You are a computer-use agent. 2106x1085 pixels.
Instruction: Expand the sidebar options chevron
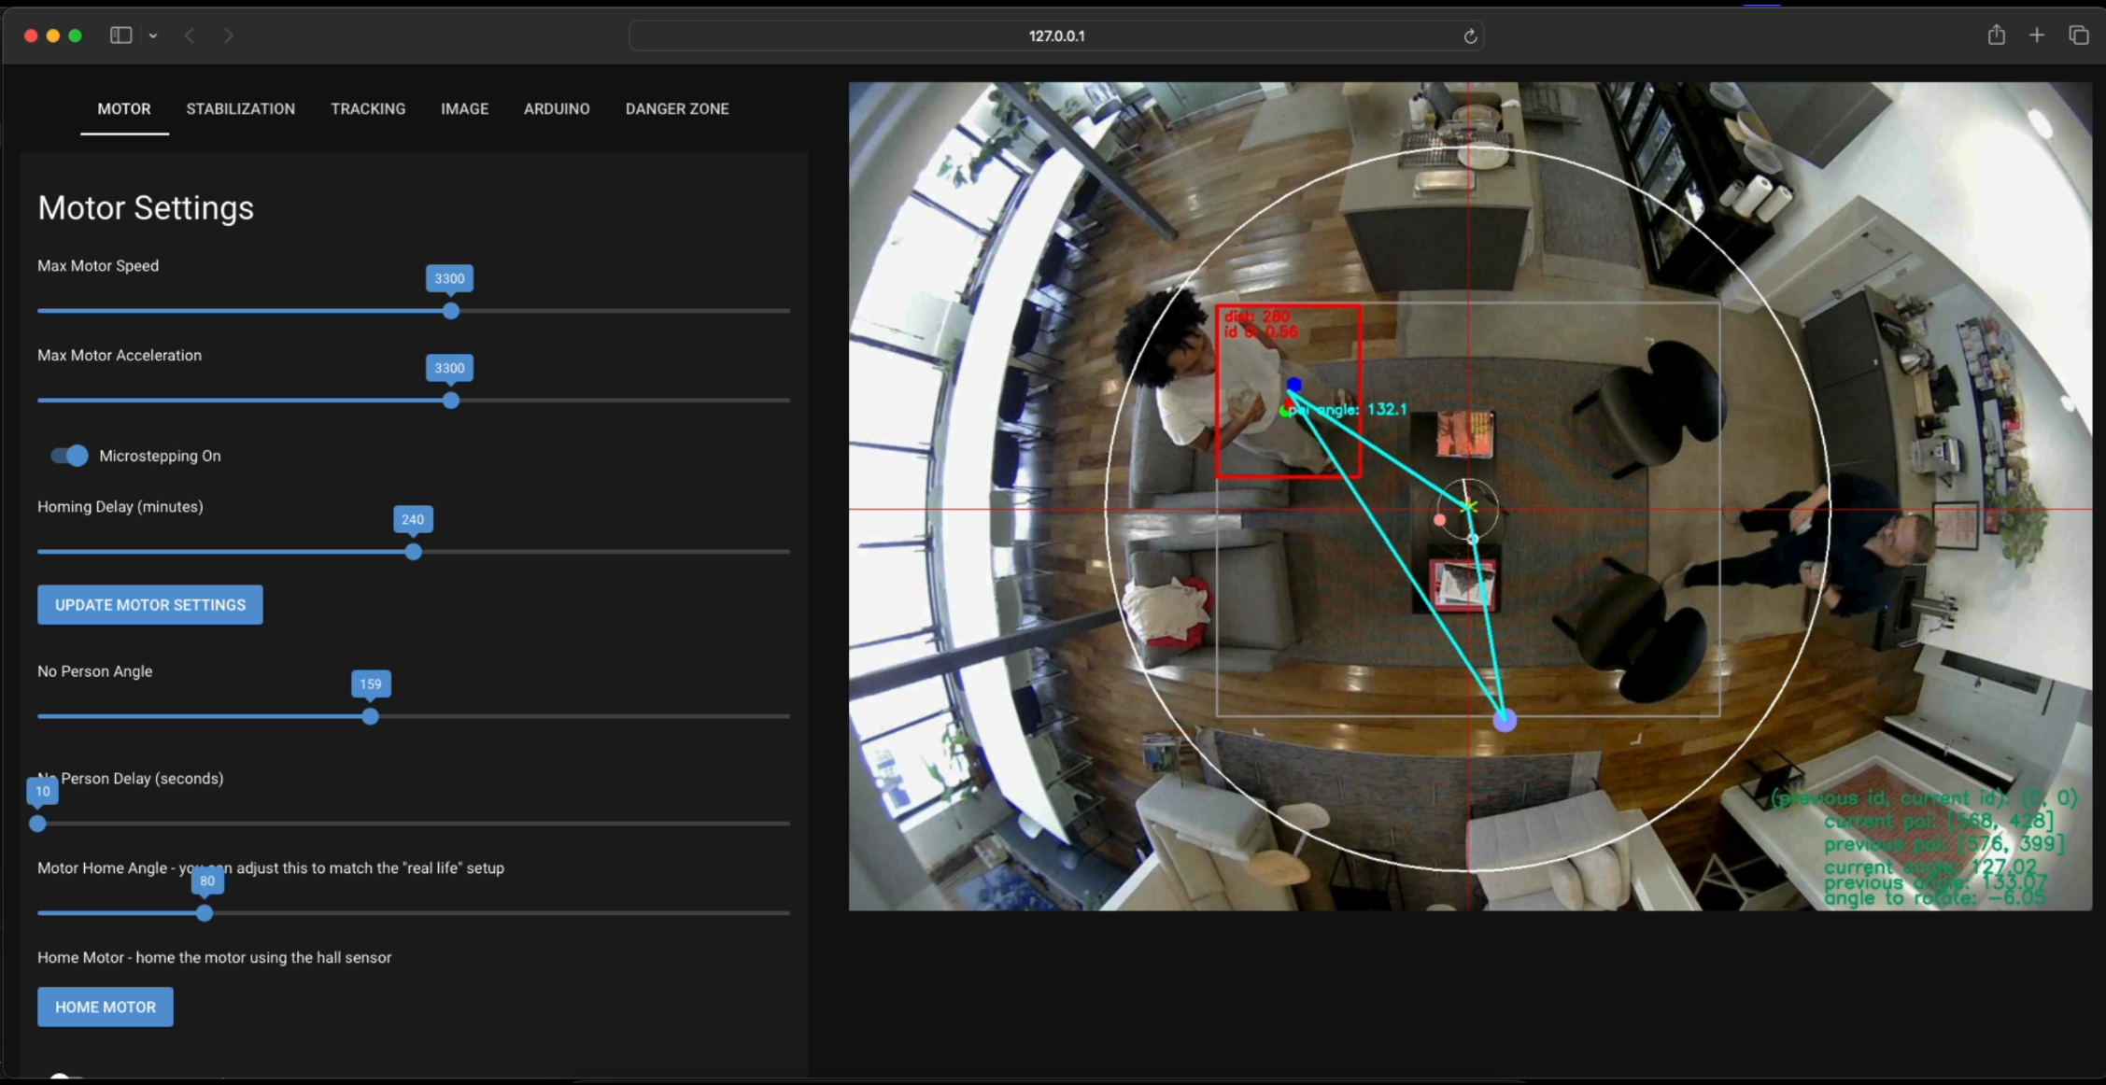(x=153, y=36)
